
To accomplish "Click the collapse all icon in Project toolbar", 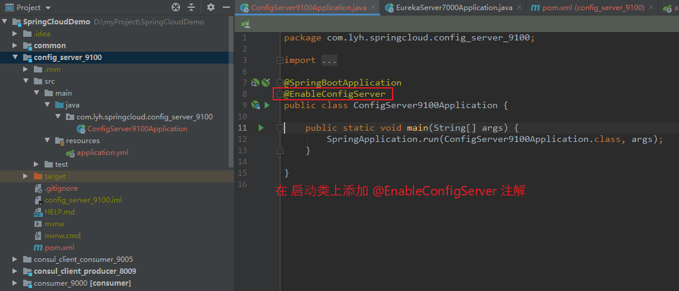I will [191, 7].
